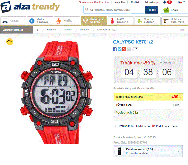Follow the Digitální breadcrumb link

click(x=84, y=30)
